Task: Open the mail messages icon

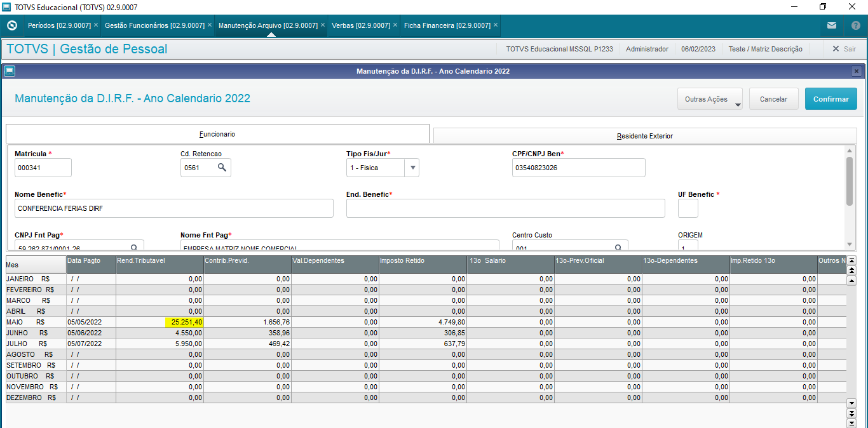Action: click(832, 25)
